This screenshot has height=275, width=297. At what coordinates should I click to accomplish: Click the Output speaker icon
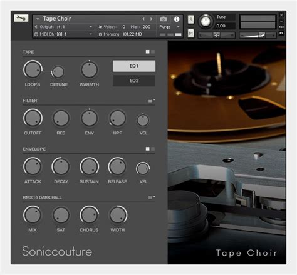[x=36, y=27]
